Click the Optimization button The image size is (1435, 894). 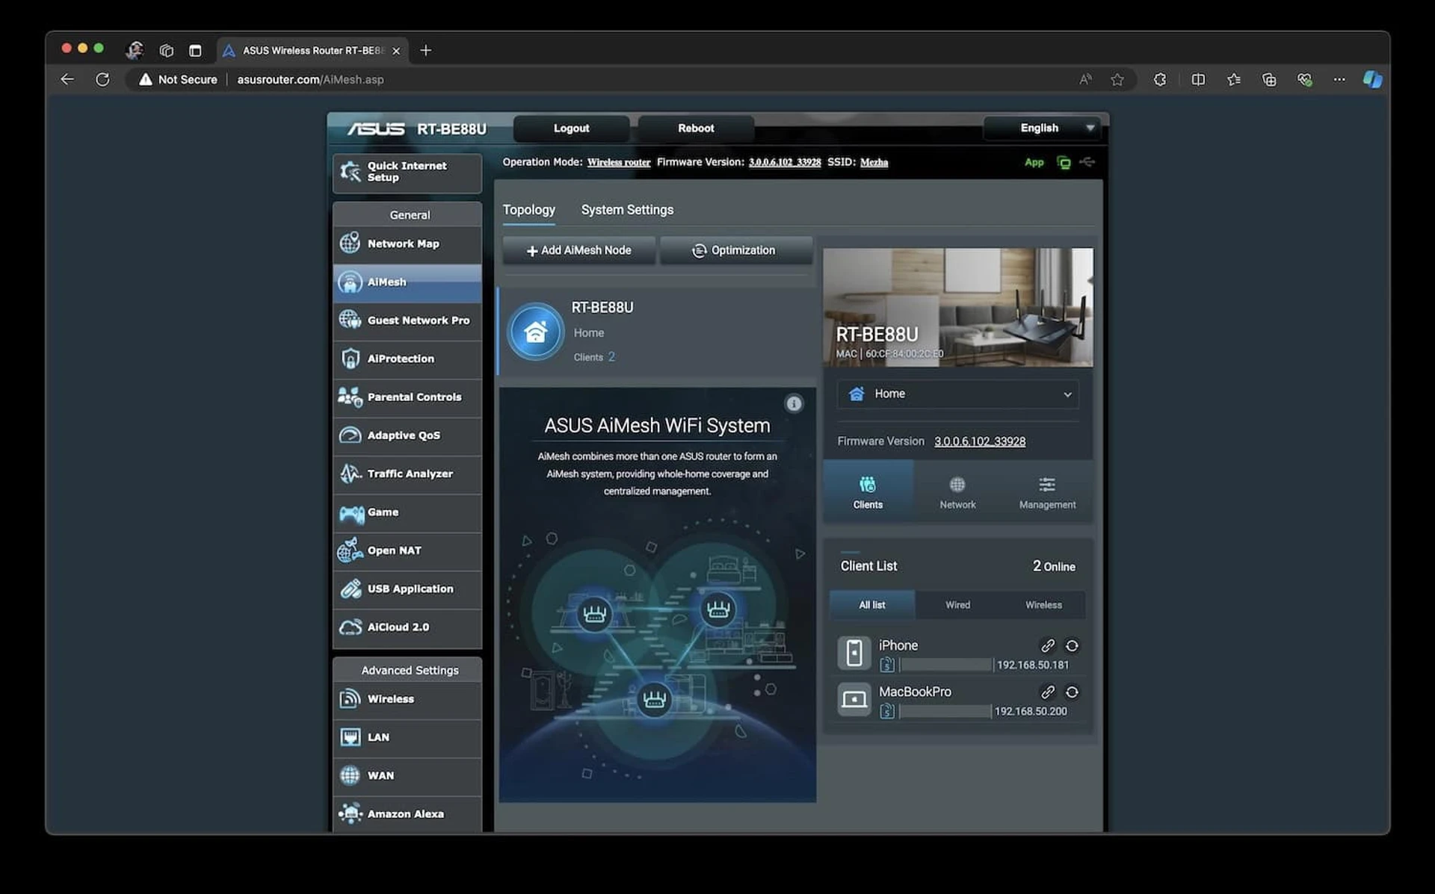pos(735,251)
